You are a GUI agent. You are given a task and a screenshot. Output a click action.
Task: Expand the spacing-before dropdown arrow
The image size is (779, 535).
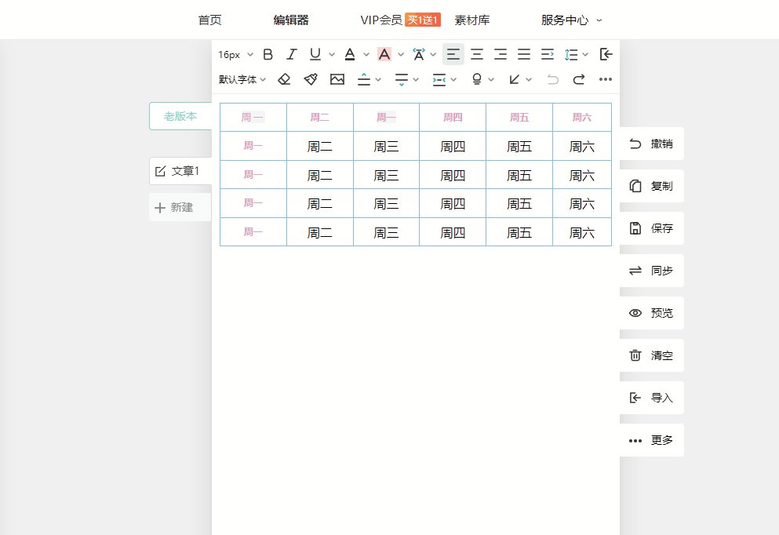pos(379,79)
